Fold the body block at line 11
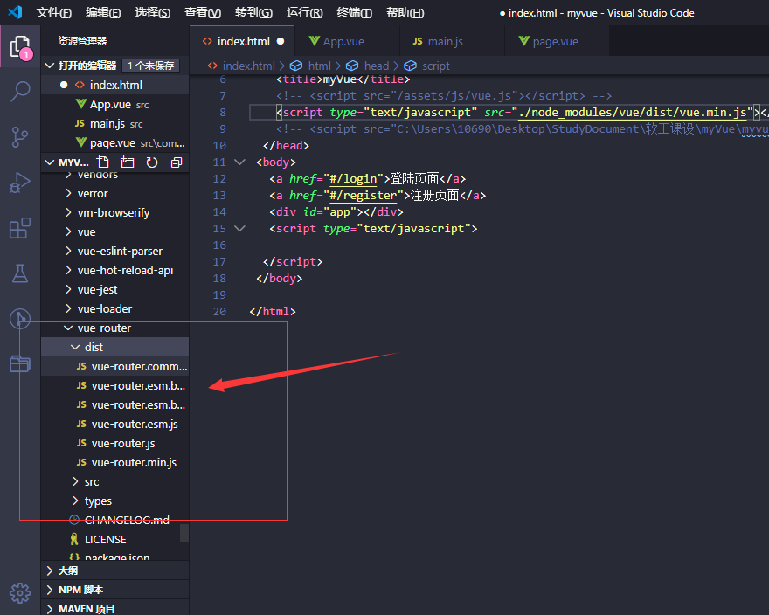 tap(239, 162)
